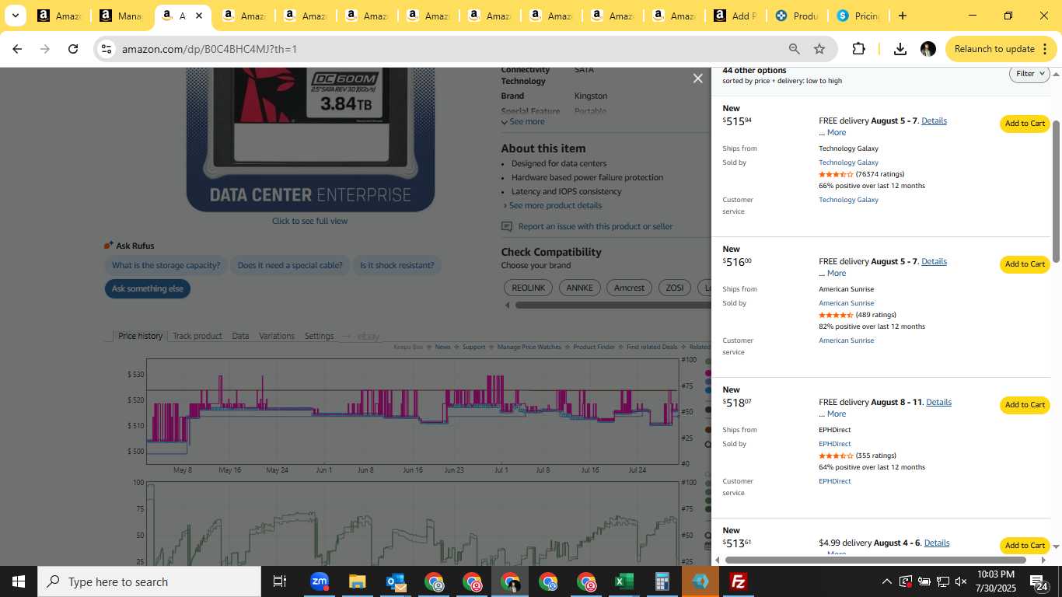Click Report an issue with this product

tap(596, 226)
